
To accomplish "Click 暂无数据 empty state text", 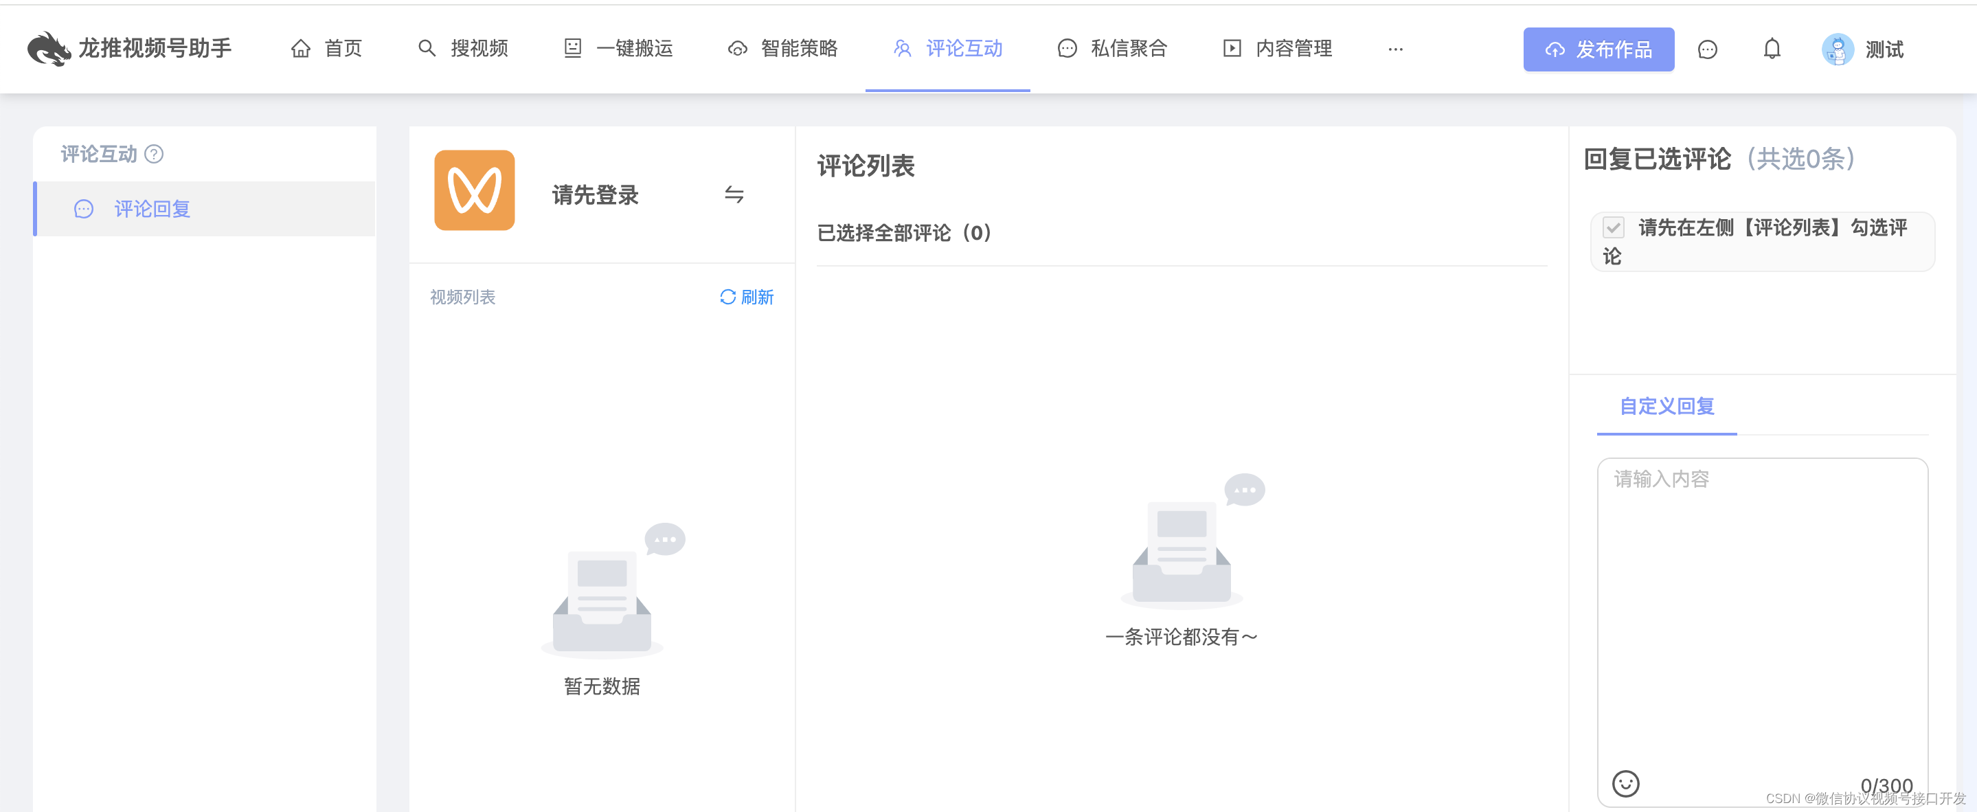I will pyautogui.click(x=602, y=686).
